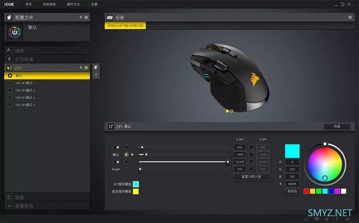Screen dimensions: 359x223
Task: Open the 控制面板 dashboard menu
Action: 49,4
